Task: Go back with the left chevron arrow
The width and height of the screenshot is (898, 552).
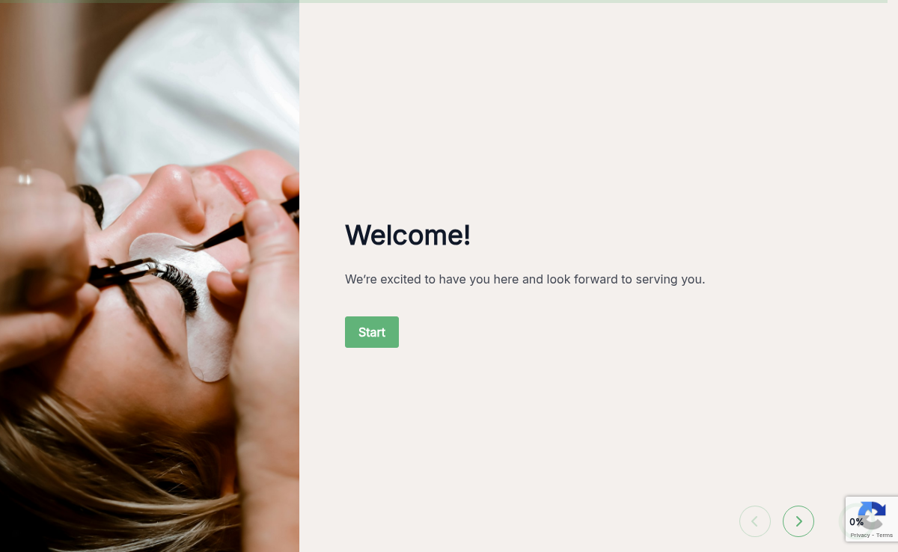Action: coord(755,521)
